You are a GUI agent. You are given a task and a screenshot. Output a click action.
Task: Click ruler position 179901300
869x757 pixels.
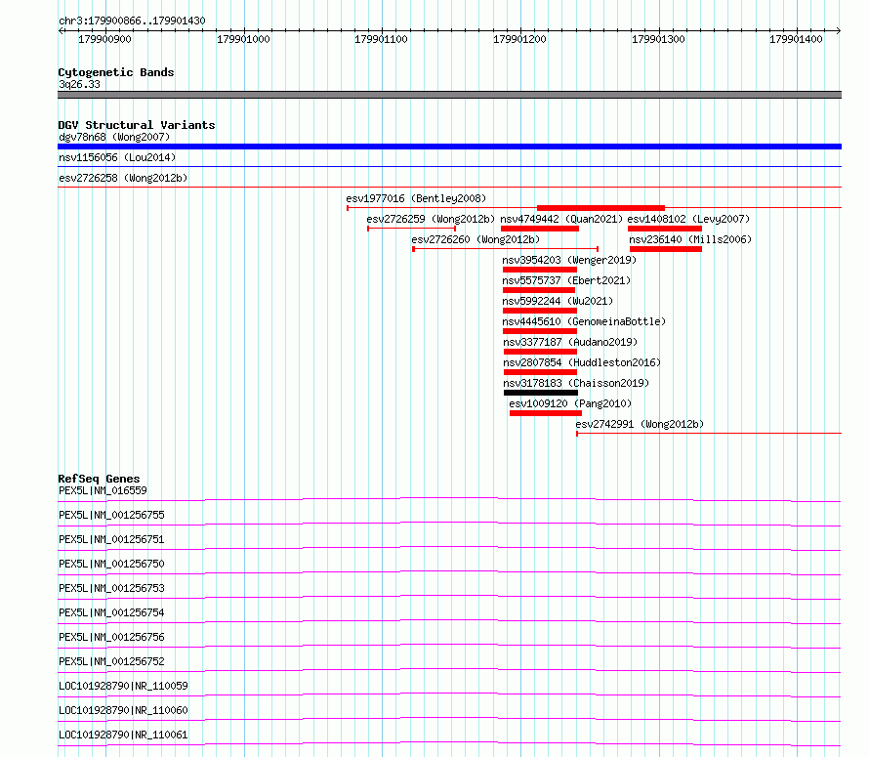pyautogui.click(x=658, y=39)
